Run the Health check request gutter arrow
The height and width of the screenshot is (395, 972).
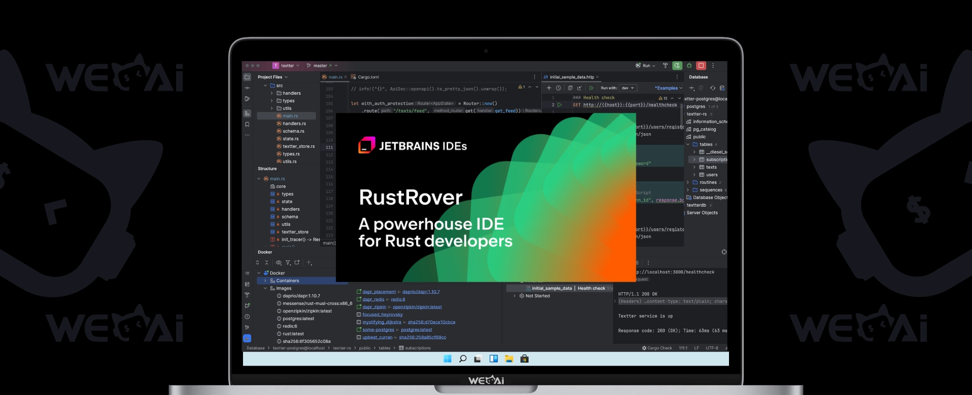click(x=560, y=105)
